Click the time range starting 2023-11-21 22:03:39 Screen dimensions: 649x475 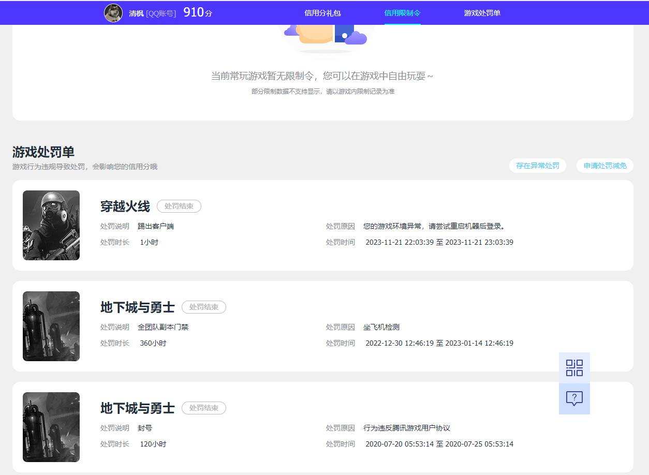[x=439, y=242]
